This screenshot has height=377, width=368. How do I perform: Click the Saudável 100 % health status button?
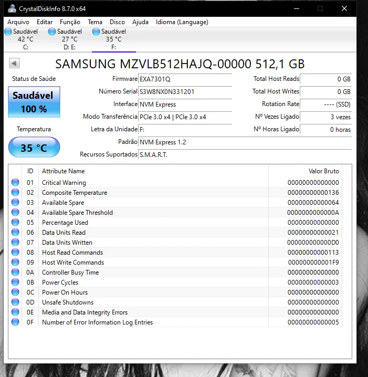34,102
